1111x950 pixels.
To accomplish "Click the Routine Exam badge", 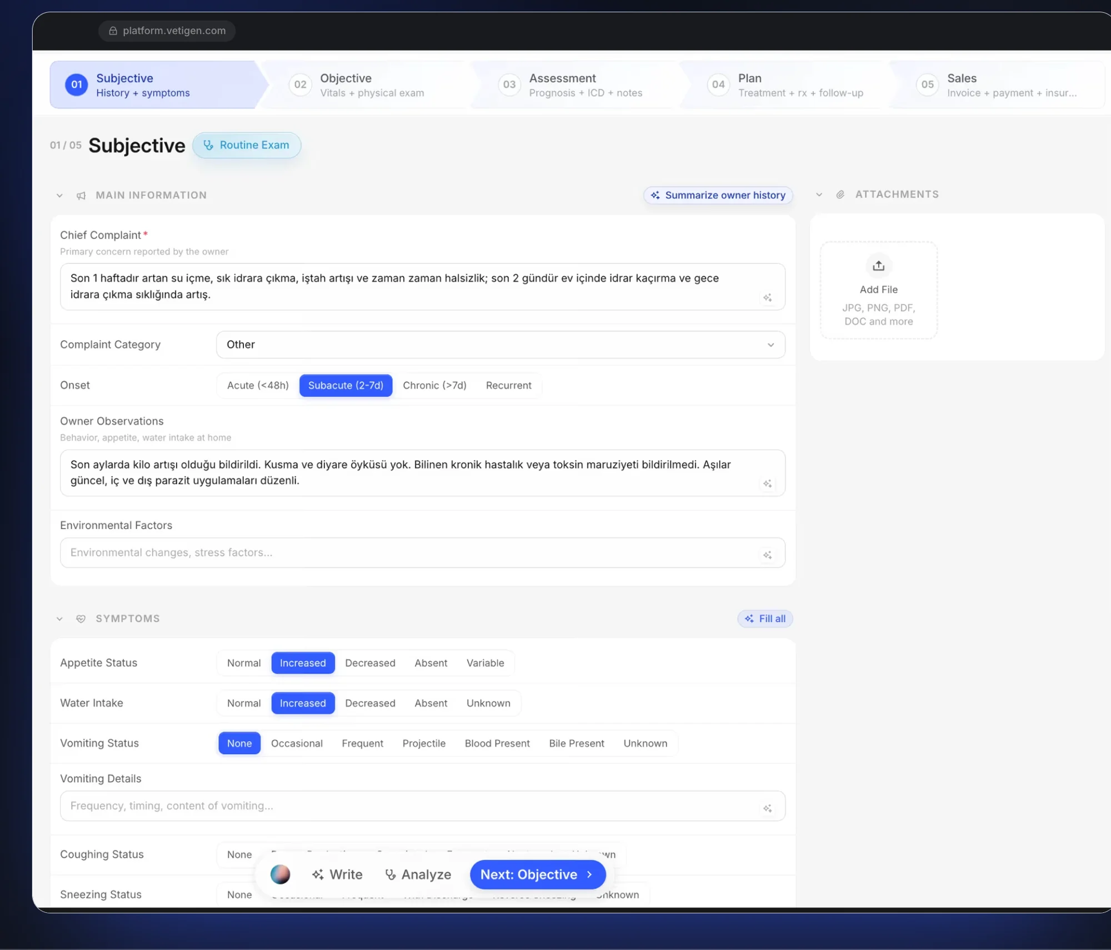I will click(x=247, y=145).
